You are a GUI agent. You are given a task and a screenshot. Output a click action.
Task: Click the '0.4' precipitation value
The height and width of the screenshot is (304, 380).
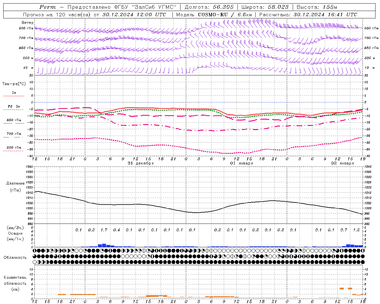[x=117, y=230]
